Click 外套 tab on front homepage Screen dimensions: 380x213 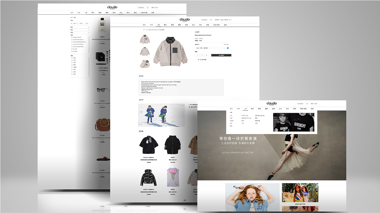(238, 109)
